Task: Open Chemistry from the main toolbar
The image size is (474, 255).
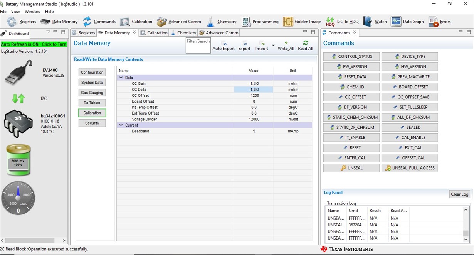Action: [x=222, y=22]
